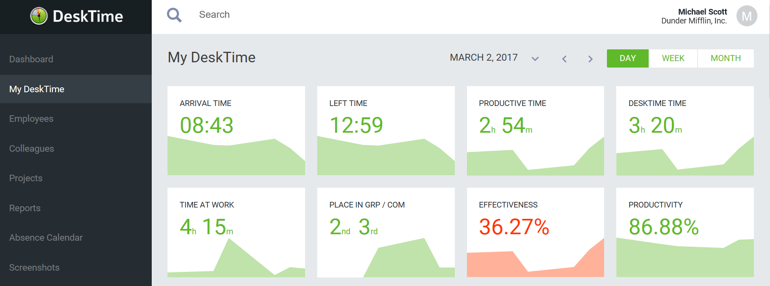Screen dimensions: 770x286
Task: Click the Effectiveness red chart area
Action: [535, 263]
